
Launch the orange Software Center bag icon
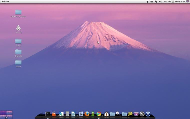click(x=54, y=114)
